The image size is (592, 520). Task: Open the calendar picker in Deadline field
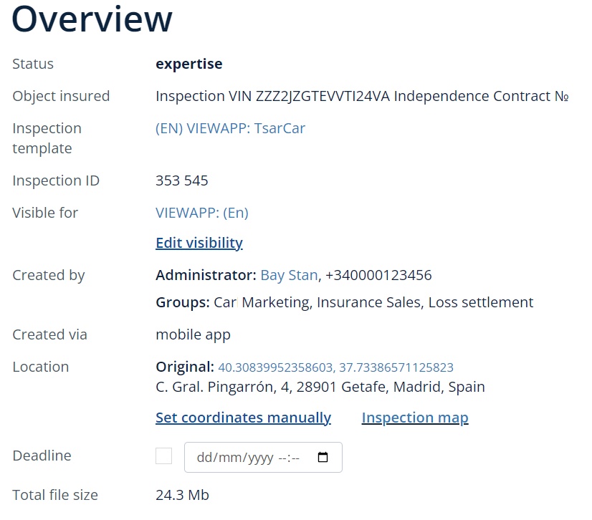[323, 457]
